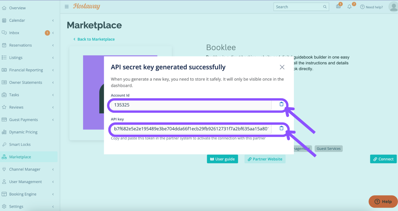398x211 pixels.
Task: Open the notifications bell
Action: tap(350, 7)
